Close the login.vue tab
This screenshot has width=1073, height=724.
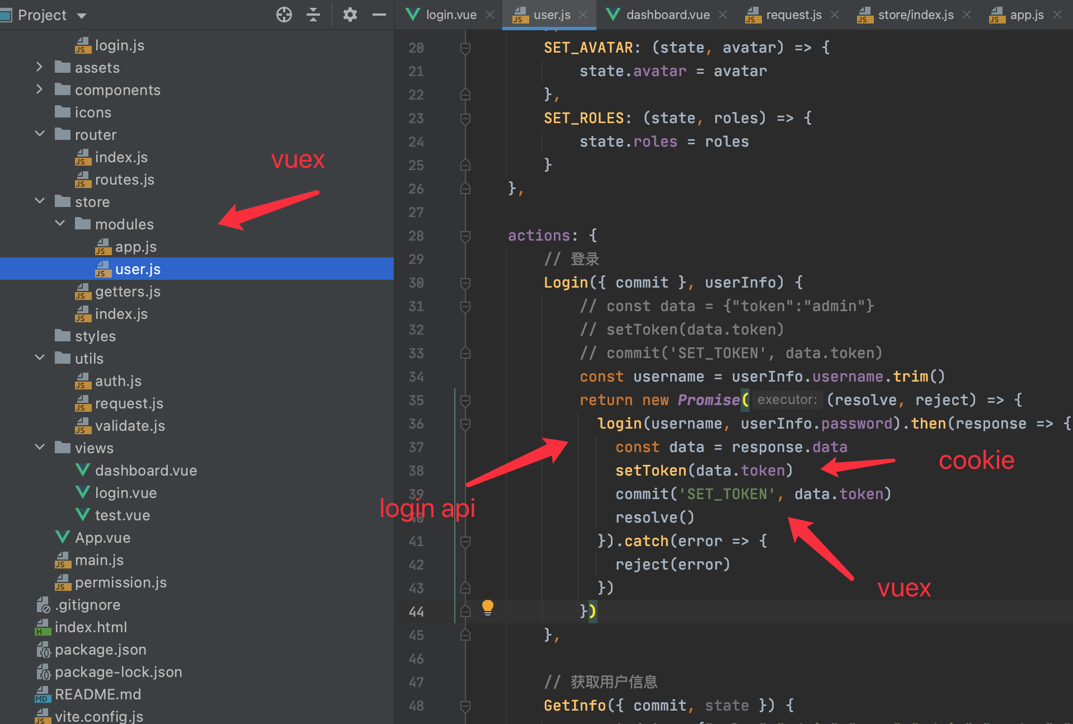click(490, 15)
